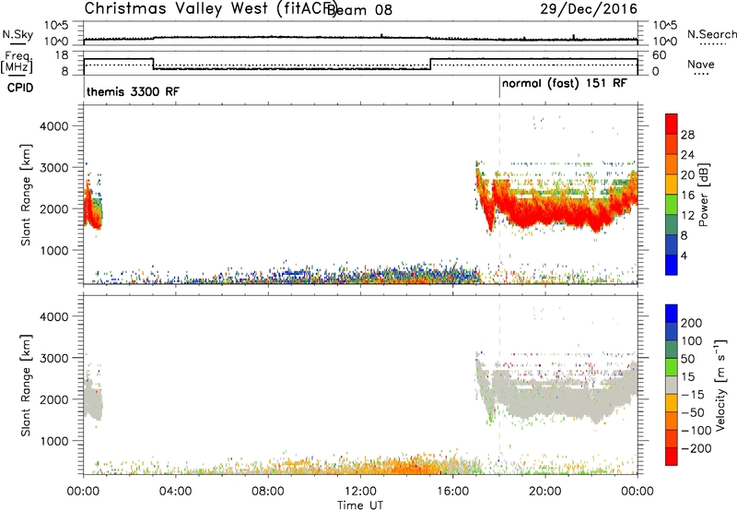Screen dimensions: 737x511
Task: Click the red backscatter band in the power panel at 20:00
Action: (x=545, y=212)
